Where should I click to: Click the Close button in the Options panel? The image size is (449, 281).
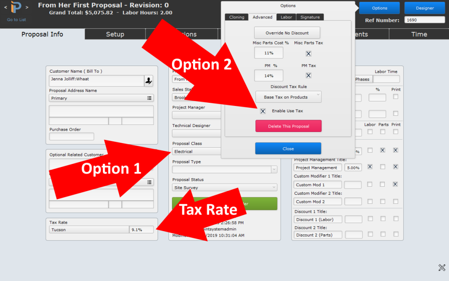click(x=288, y=148)
